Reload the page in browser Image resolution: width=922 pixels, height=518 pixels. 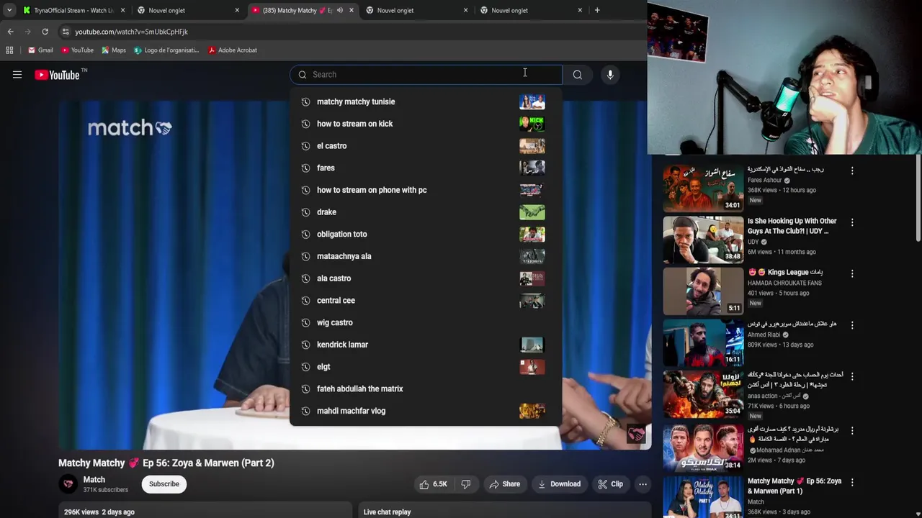(x=45, y=32)
